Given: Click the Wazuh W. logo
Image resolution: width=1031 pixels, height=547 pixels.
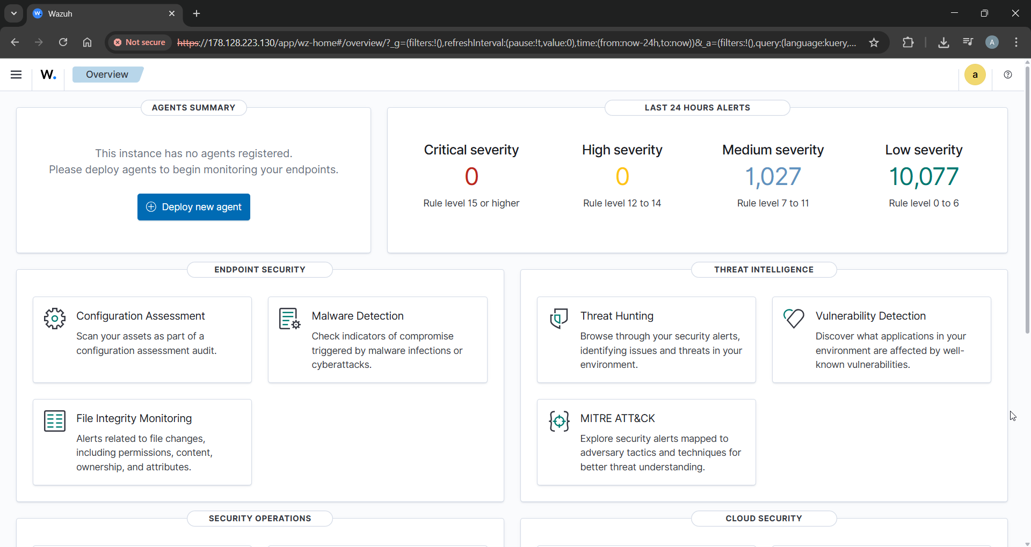Looking at the screenshot, I should pyautogui.click(x=48, y=75).
